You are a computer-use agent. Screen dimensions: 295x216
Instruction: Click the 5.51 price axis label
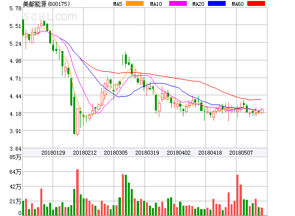pos(15,26)
